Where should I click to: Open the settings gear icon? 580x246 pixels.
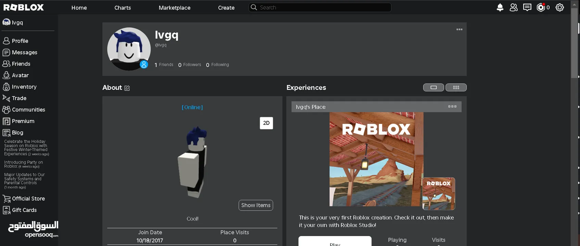point(560,8)
